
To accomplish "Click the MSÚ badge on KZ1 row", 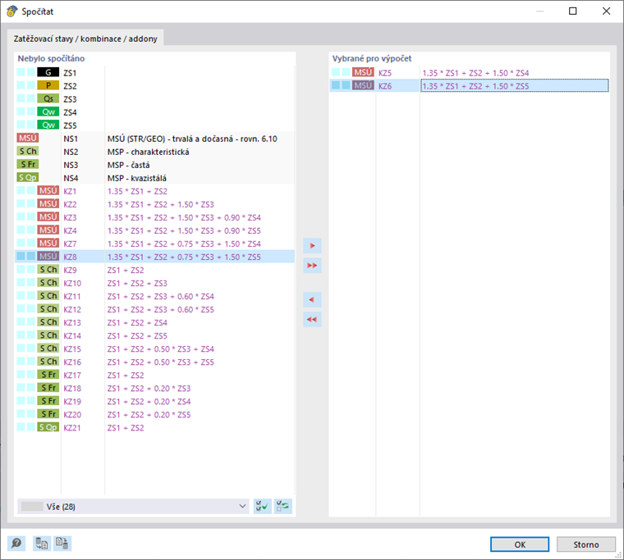I will click(48, 191).
